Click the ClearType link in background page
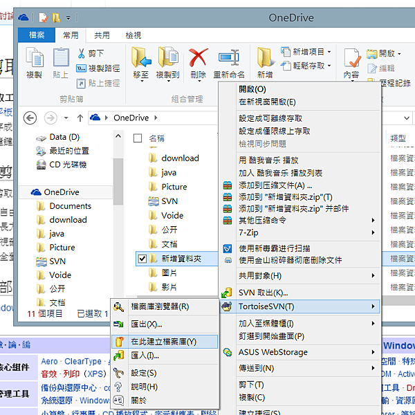Image resolution: width=415 pixels, height=415 pixels. [83, 361]
